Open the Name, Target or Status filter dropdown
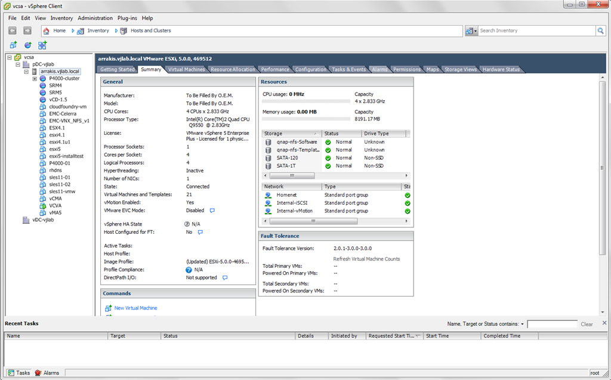 (x=522, y=325)
